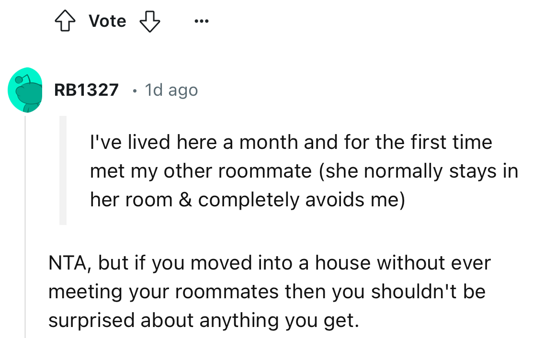533x338 pixels.
Task: Click the final line "surprised about anything you get."
Action: tap(203, 320)
